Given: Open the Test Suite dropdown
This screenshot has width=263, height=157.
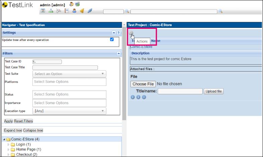Looking at the screenshot, I should coord(69,74).
